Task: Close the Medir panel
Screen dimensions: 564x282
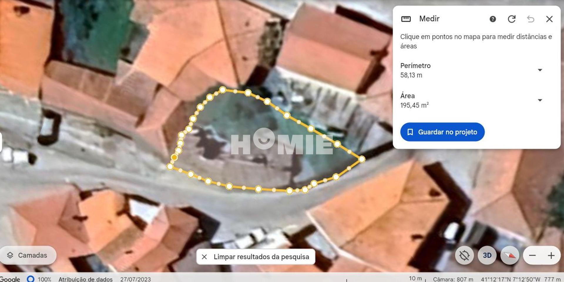Action: (x=549, y=19)
